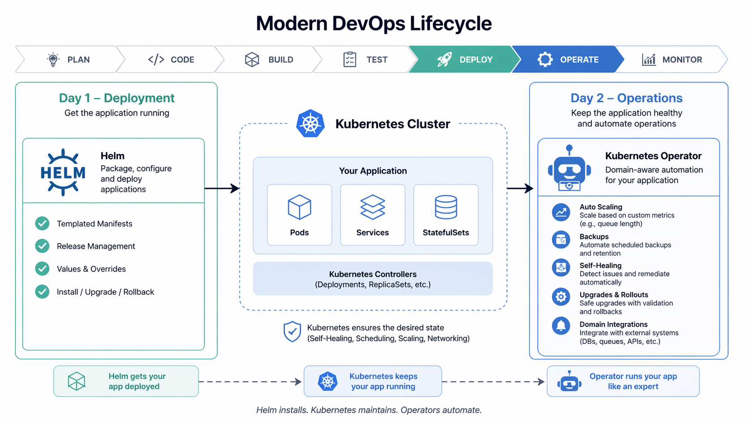The image size is (749, 422).
Task: Click 'Kubernetes keeps your app running' box
Action: click(373, 381)
